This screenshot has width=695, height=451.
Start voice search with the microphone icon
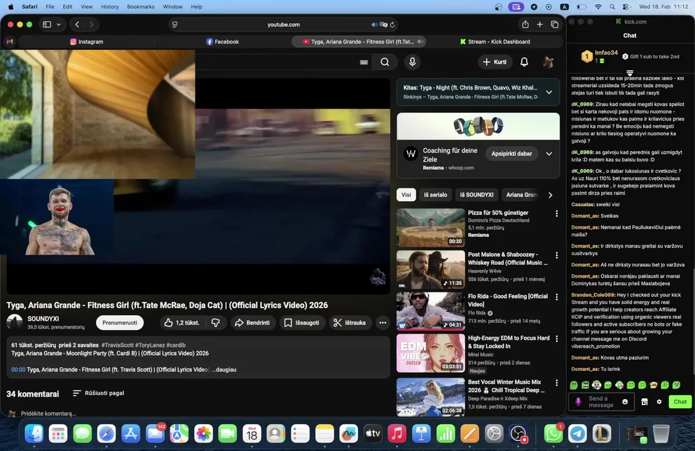coord(412,62)
